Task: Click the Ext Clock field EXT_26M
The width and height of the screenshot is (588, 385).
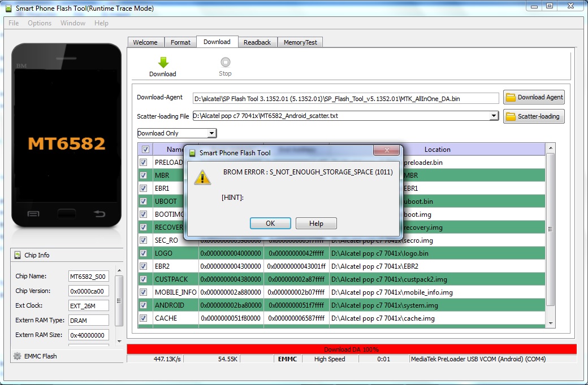Action: 89,305
